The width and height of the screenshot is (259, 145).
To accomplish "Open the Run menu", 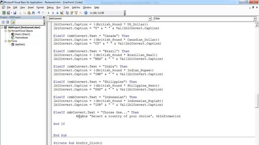I will pos(58,8).
